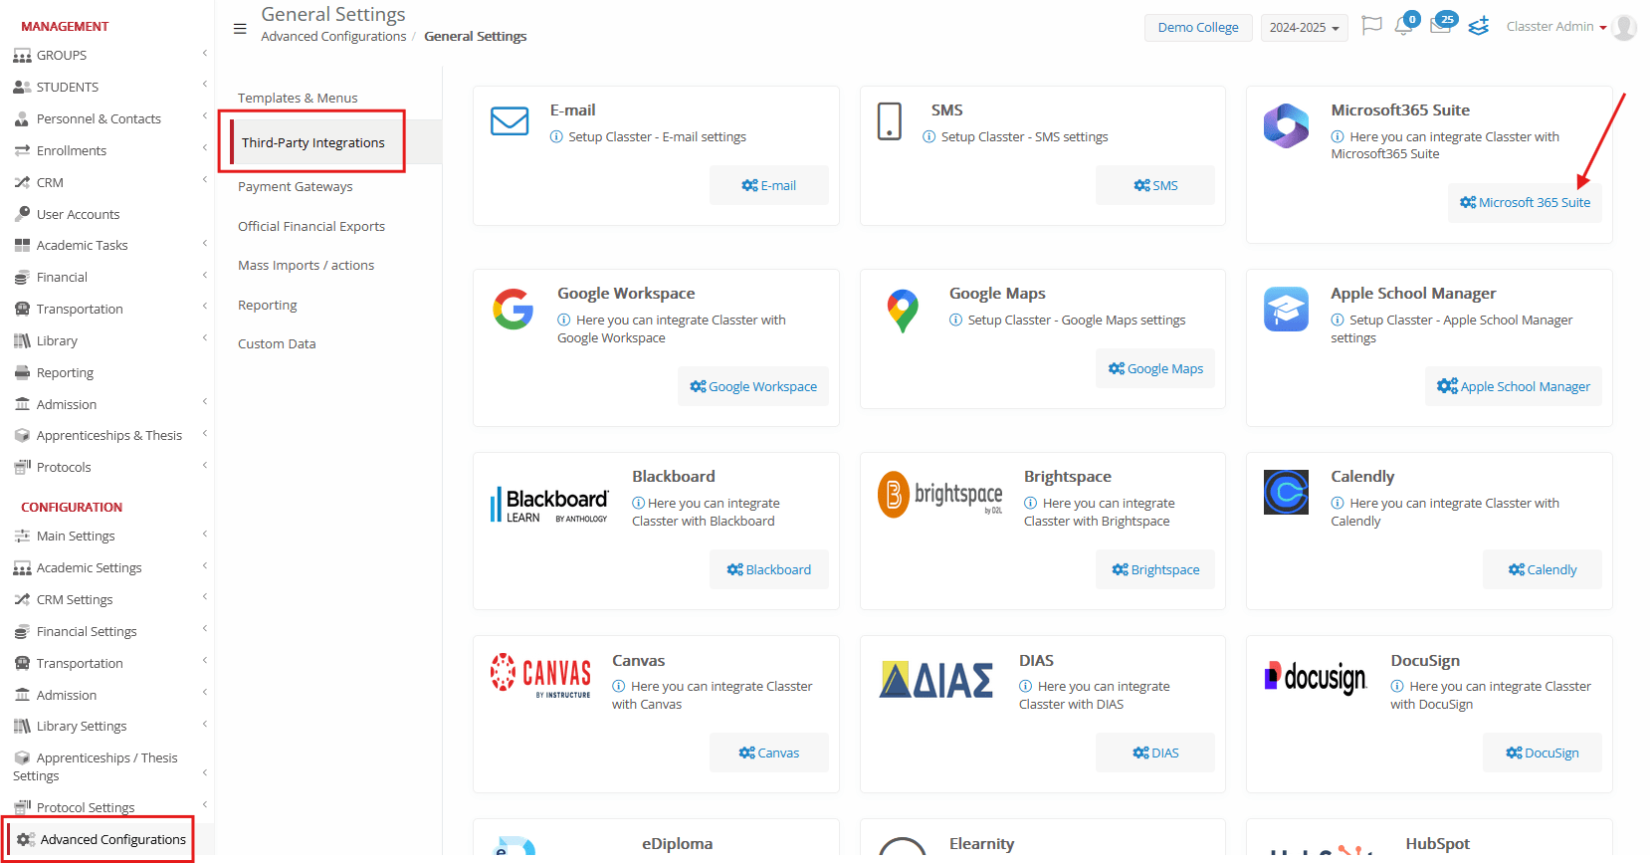Click the info icon beside E-mail settings
1650x863 pixels.
click(556, 136)
